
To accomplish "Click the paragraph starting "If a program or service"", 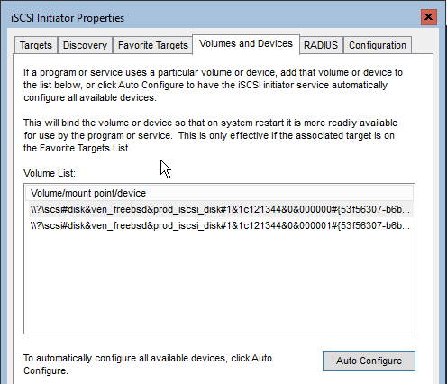I will [213, 85].
